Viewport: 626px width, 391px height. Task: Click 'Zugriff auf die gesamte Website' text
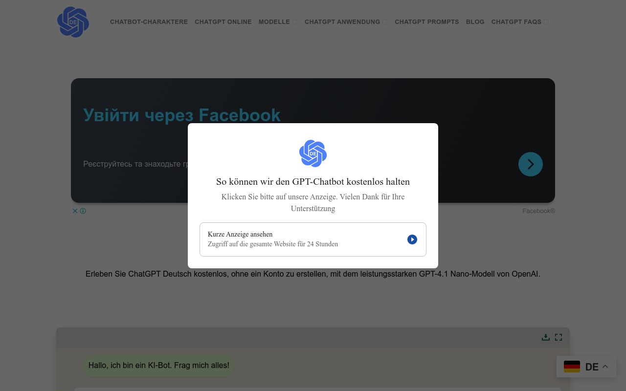click(273, 244)
